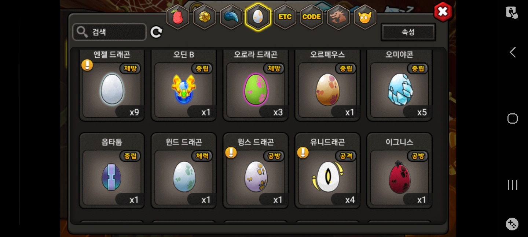Switch to the gold gem category tab
Image resolution: width=528 pixels, height=237 pixels.
pos(204,17)
